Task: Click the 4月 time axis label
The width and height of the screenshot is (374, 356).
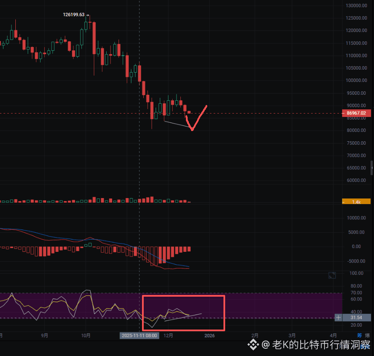Action: click(x=333, y=336)
